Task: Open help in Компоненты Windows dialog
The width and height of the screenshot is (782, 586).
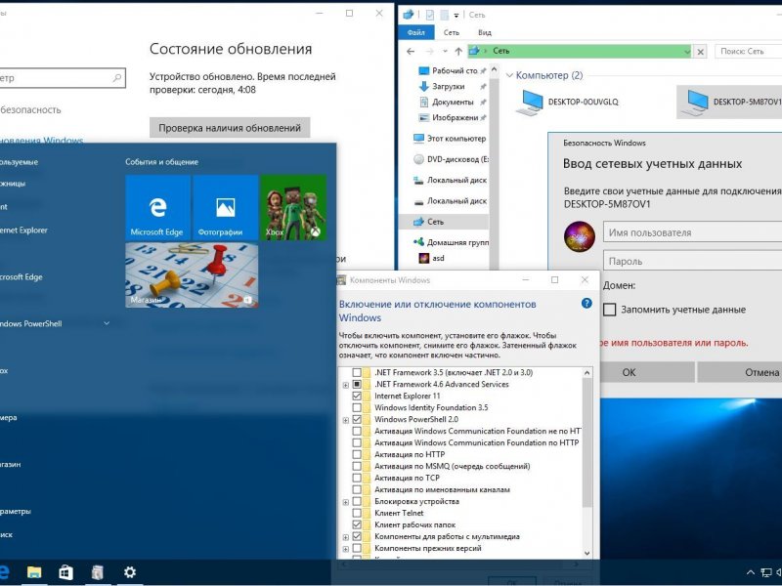Action: [586, 304]
